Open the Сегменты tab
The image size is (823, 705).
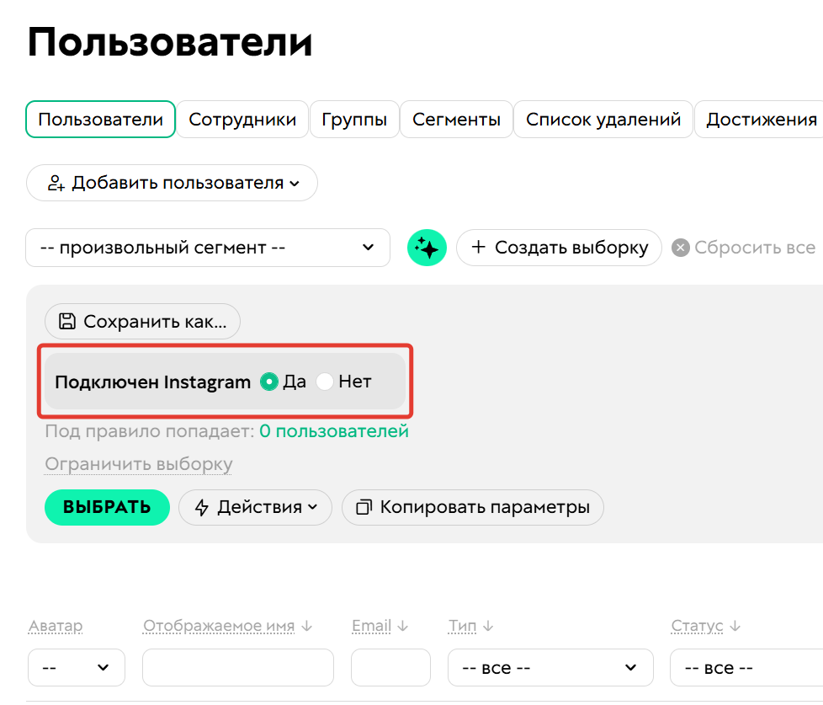click(456, 120)
